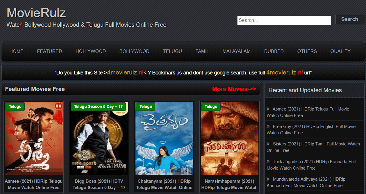Screen dimensions: 366x194
Task: Select BOLLYWOOD in the navigation bar
Action: point(134,51)
